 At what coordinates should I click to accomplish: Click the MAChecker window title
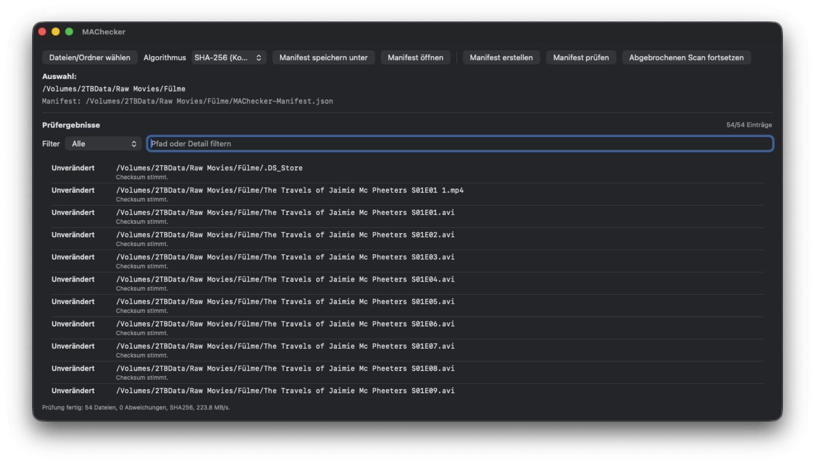pyautogui.click(x=104, y=32)
